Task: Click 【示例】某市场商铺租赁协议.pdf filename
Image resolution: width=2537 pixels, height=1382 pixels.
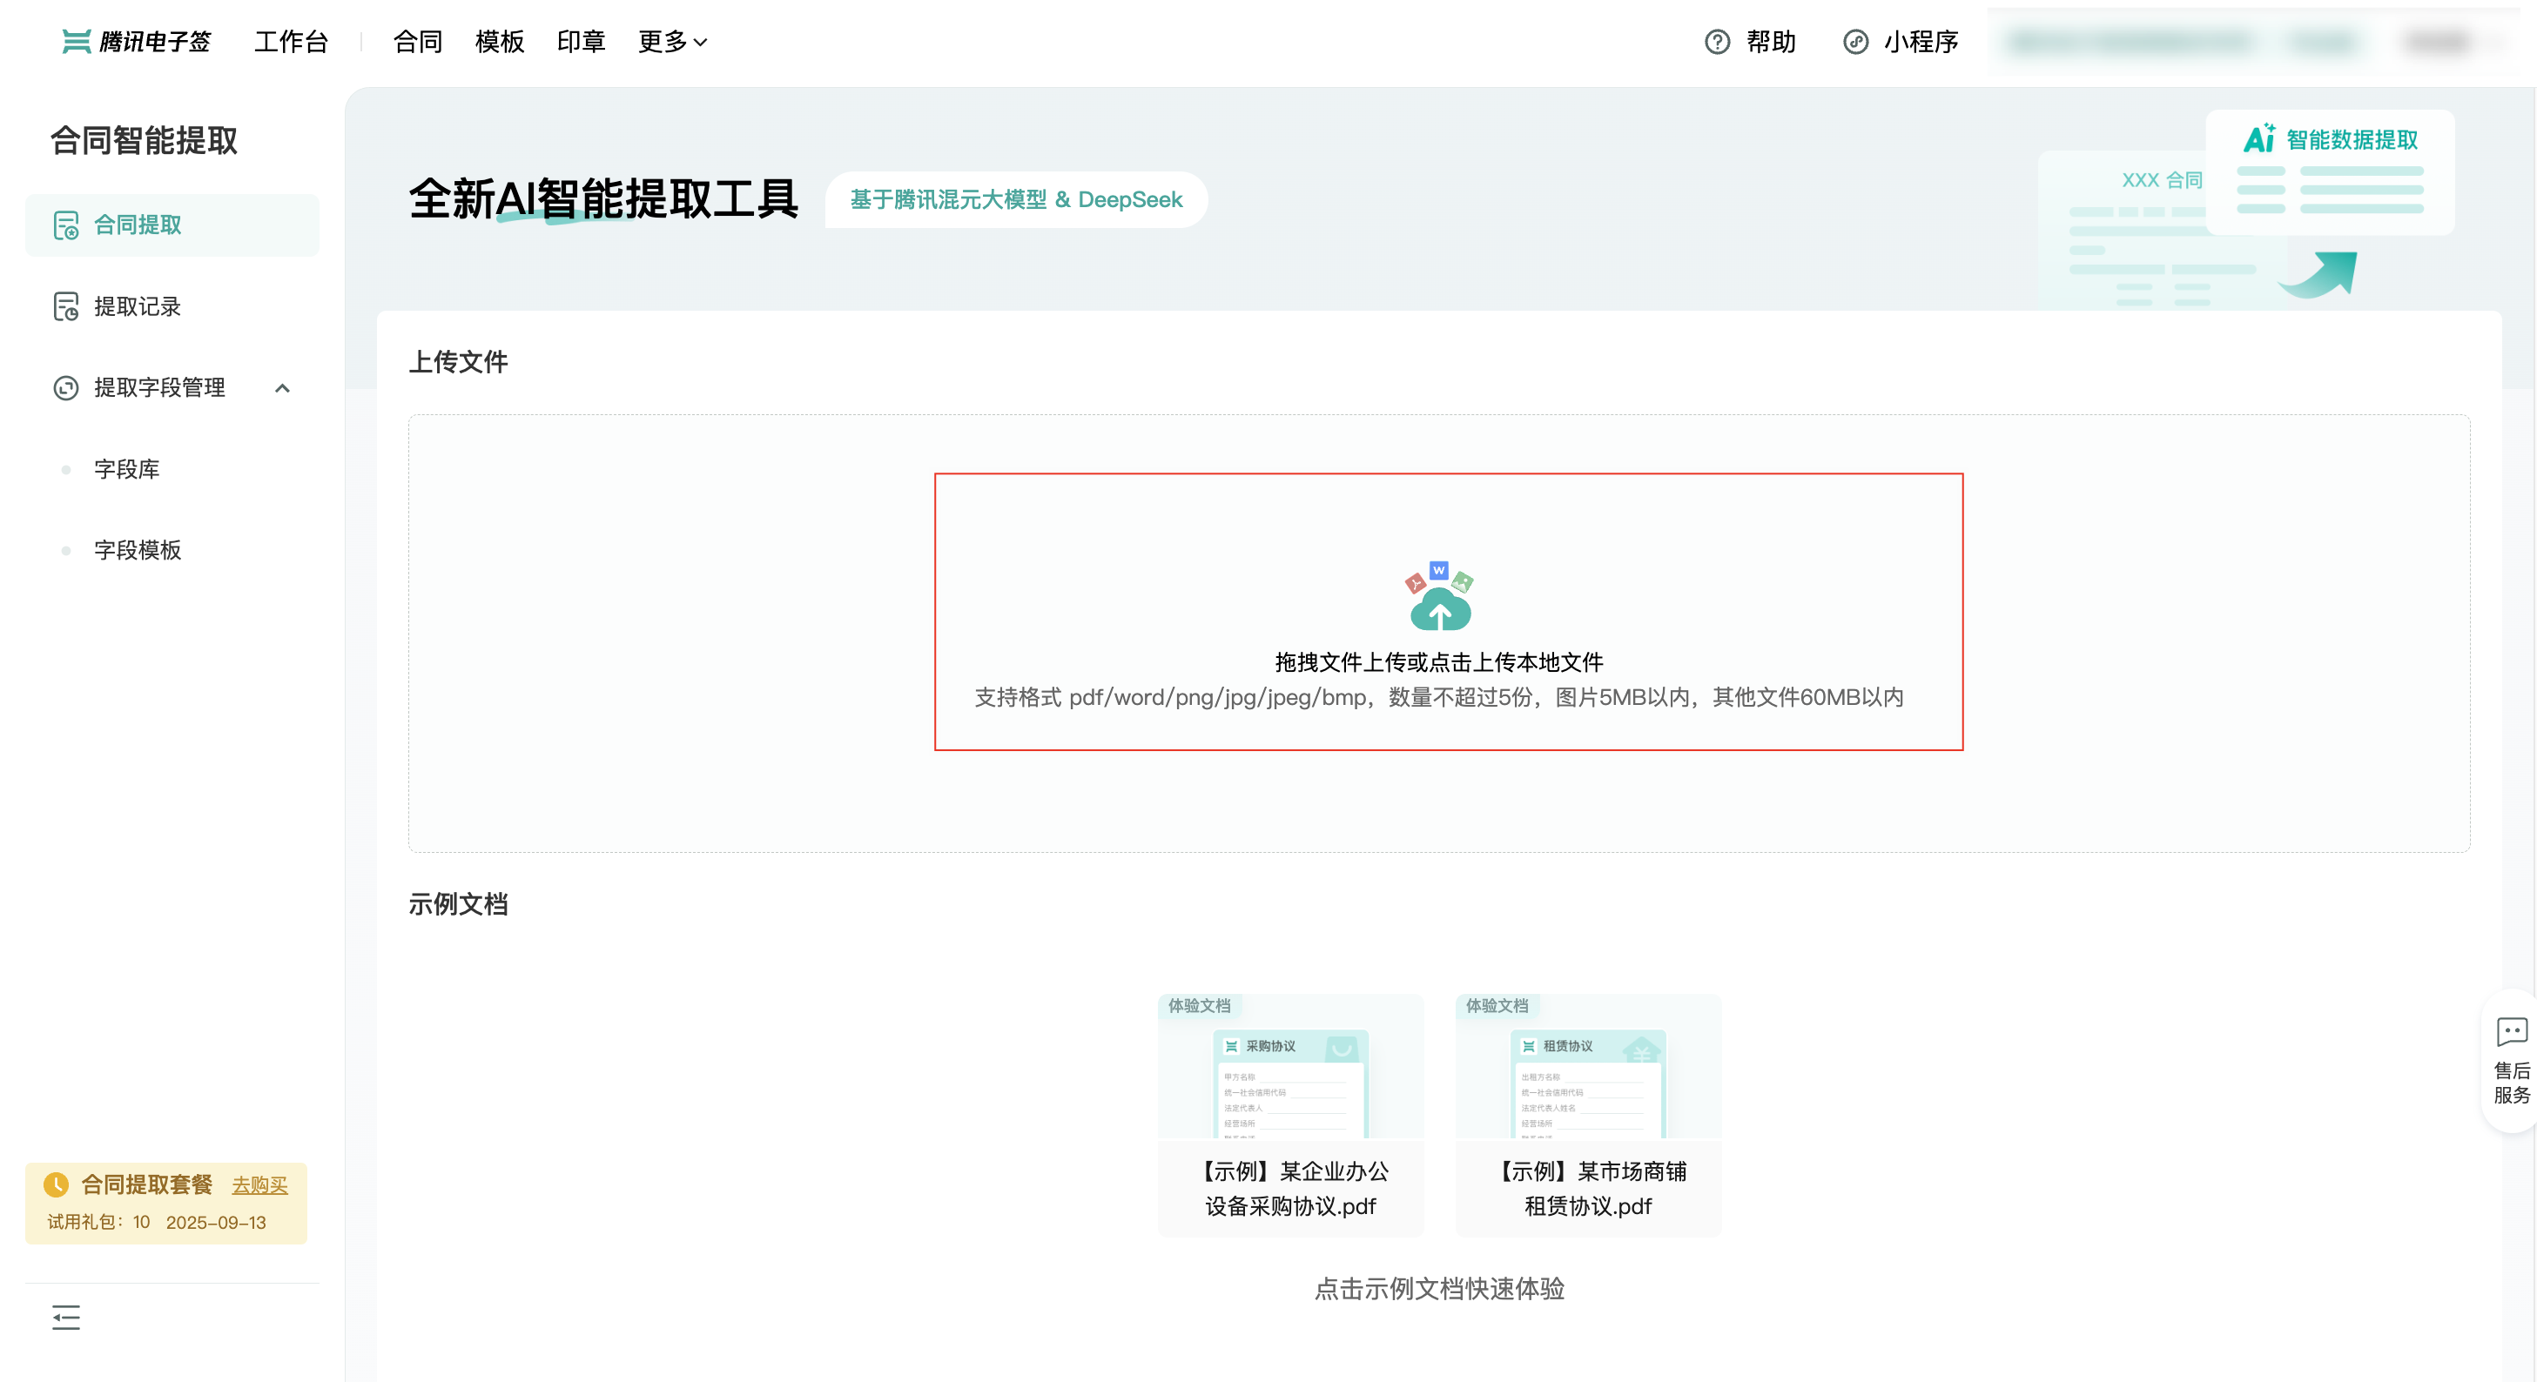Action: (x=1588, y=1189)
